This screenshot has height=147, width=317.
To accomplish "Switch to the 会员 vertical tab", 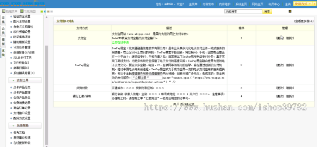I will click(x=3, y=31).
